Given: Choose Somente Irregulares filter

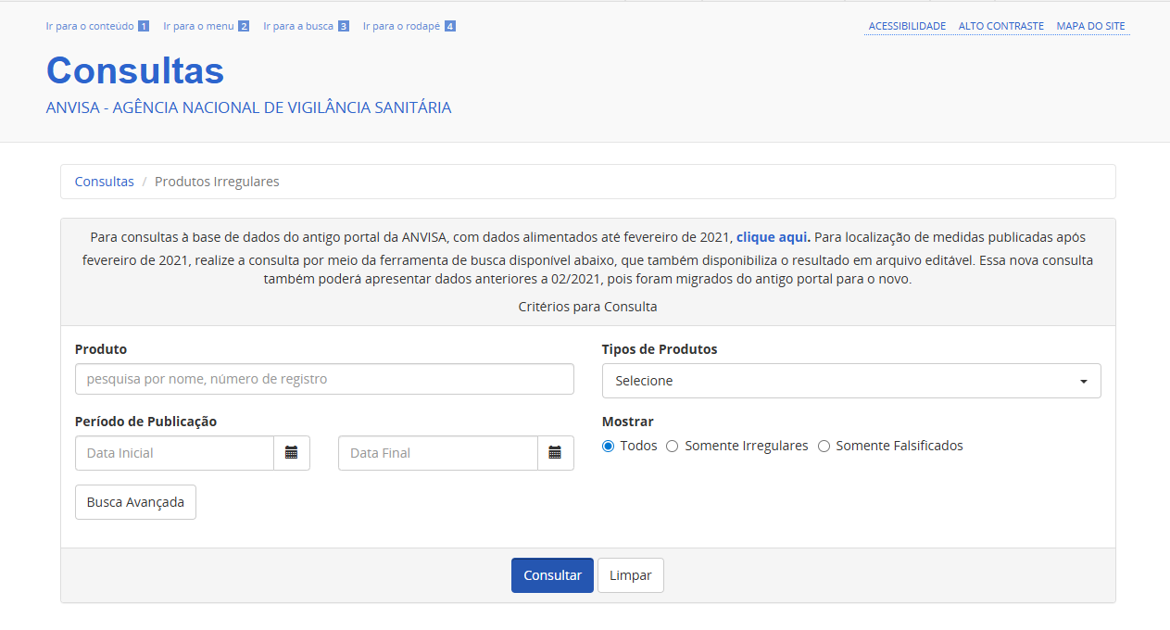Looking at the screenshot, I should (672, 446).
